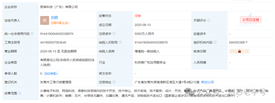Open 任职6家企业 link
The width and height of the screenshot is (275, 103).
[60, 23]
